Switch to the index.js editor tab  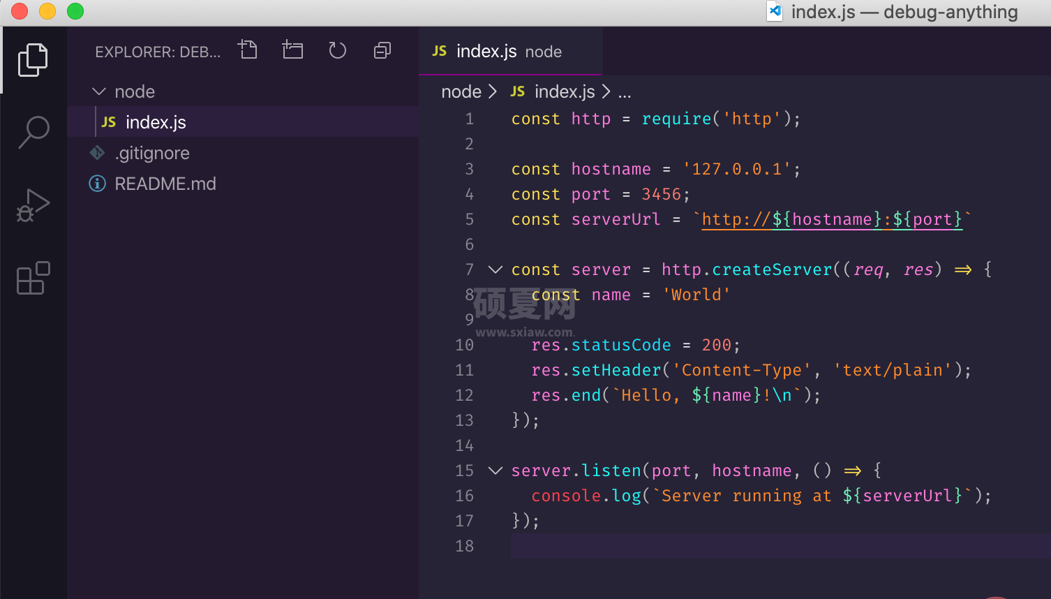(x=510, y=52)
